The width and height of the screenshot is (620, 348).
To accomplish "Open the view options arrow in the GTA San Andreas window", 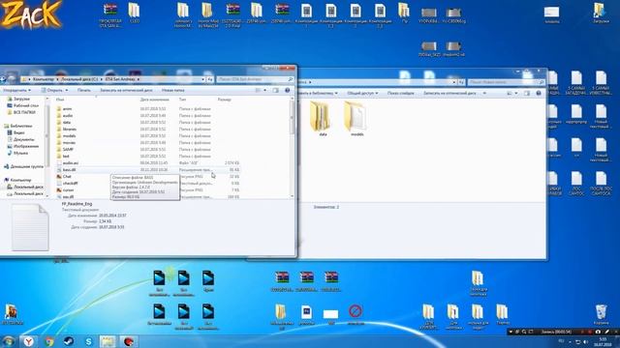I will pyautogui.click(x=264, y=90).
